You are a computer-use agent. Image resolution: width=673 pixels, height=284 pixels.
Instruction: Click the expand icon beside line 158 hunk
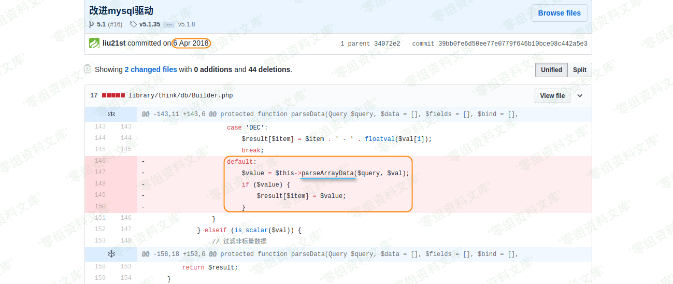[110, 254]
